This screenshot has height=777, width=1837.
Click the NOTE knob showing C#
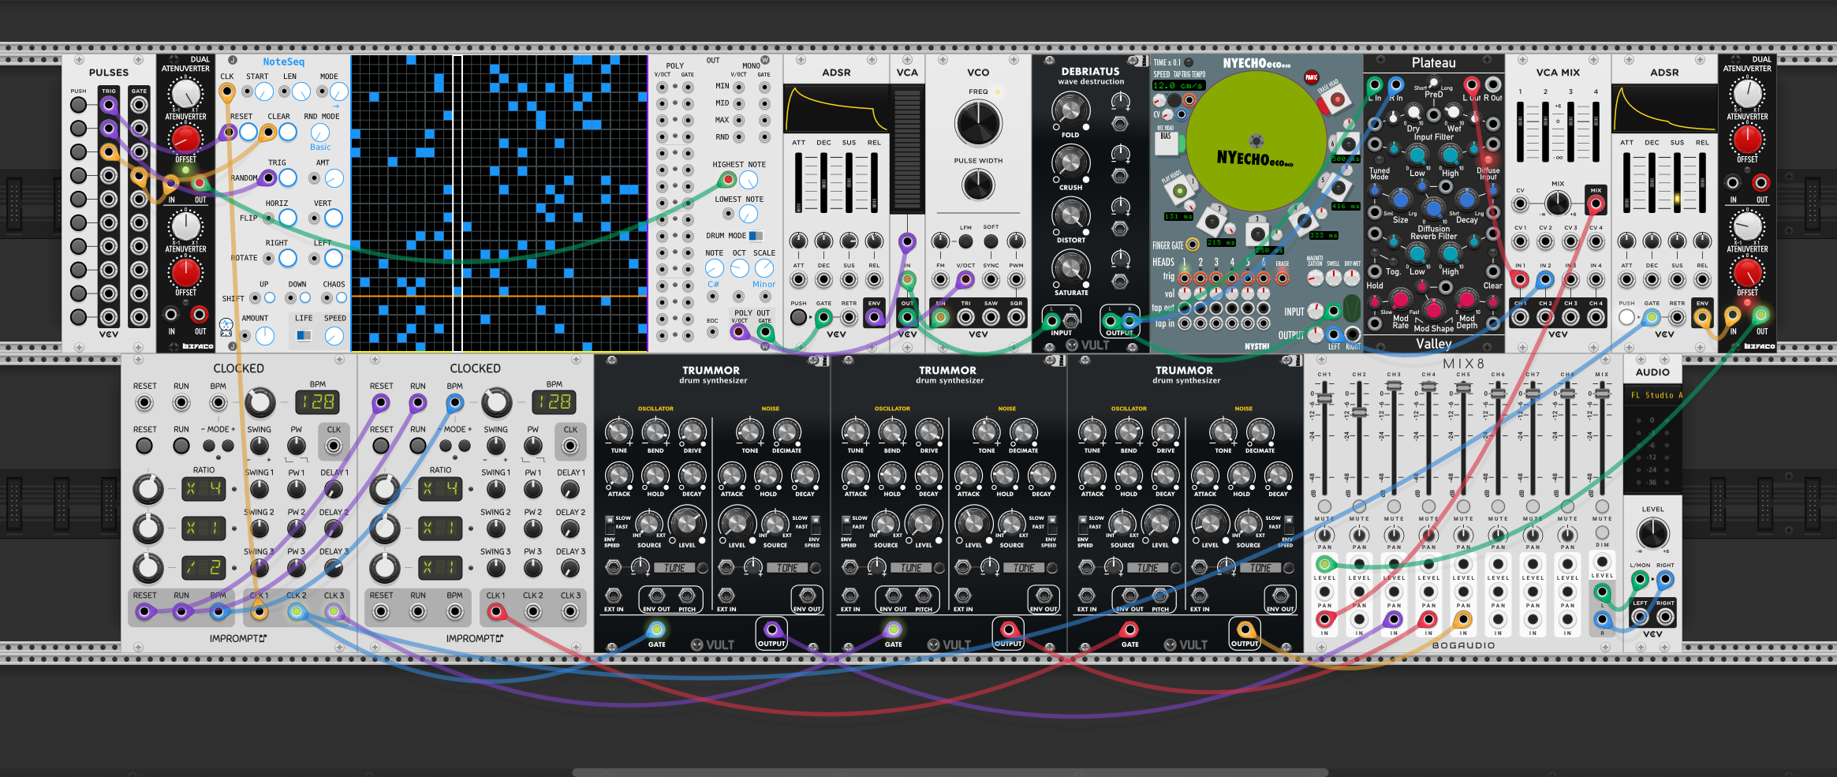(x=714, y=268)
